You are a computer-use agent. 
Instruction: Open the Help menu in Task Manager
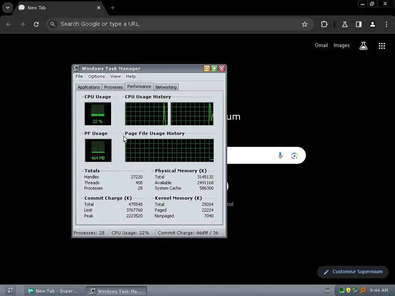131,76
